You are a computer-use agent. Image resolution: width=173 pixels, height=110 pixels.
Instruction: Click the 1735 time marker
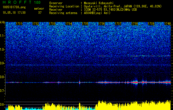tap(85, 24)
